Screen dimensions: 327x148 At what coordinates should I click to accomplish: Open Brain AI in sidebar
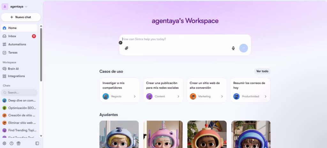(x=19, y=69)
